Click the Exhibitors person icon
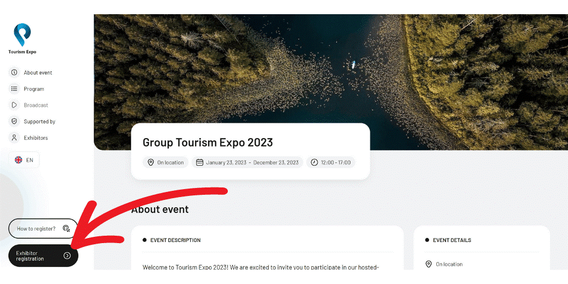The width and height of the screenshot is (568, 284). coord(14,137)
